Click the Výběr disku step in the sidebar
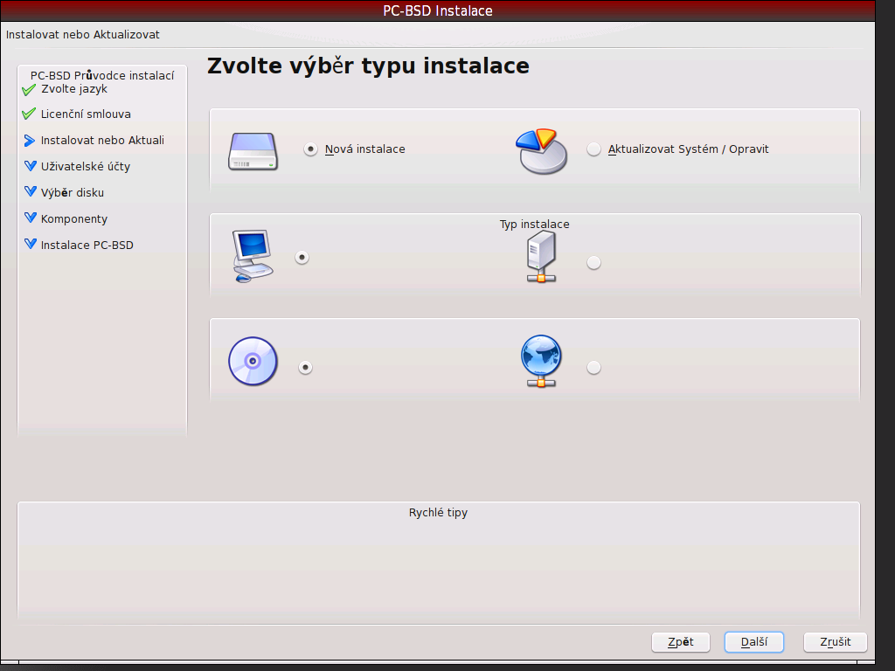 pos(73,193)
